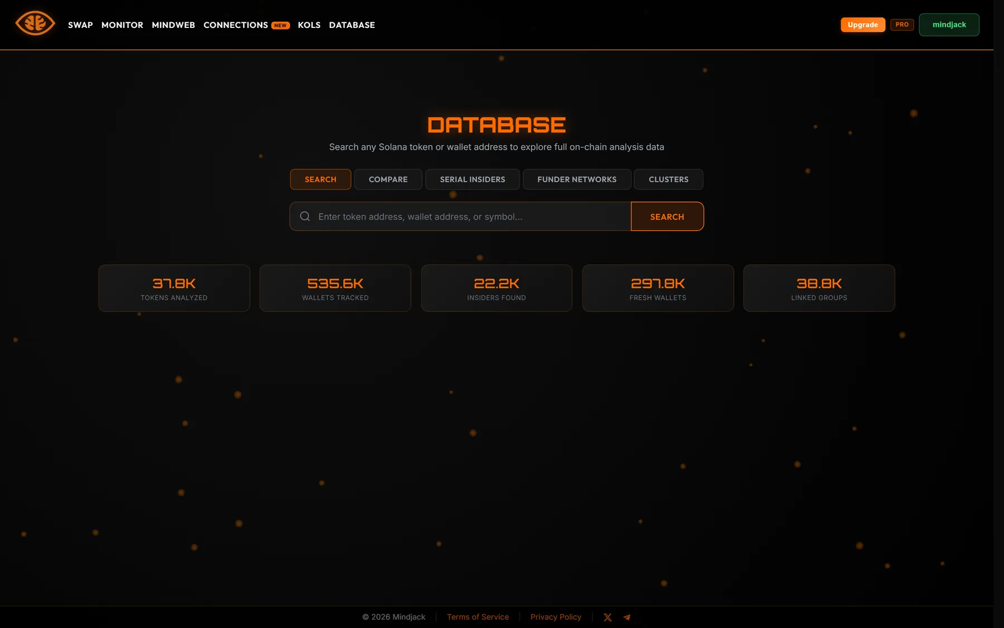Select the CLUSTERS tab
The image size is (1004, 628).
click(669, 179)
